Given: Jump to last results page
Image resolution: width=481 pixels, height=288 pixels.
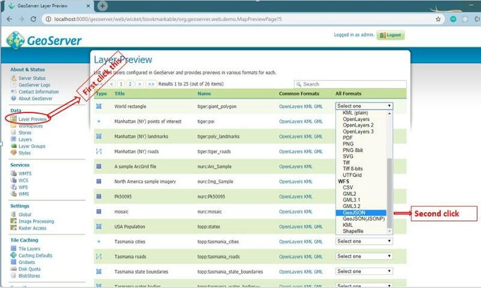Looking at the screenshot, I should coord(151,84).
